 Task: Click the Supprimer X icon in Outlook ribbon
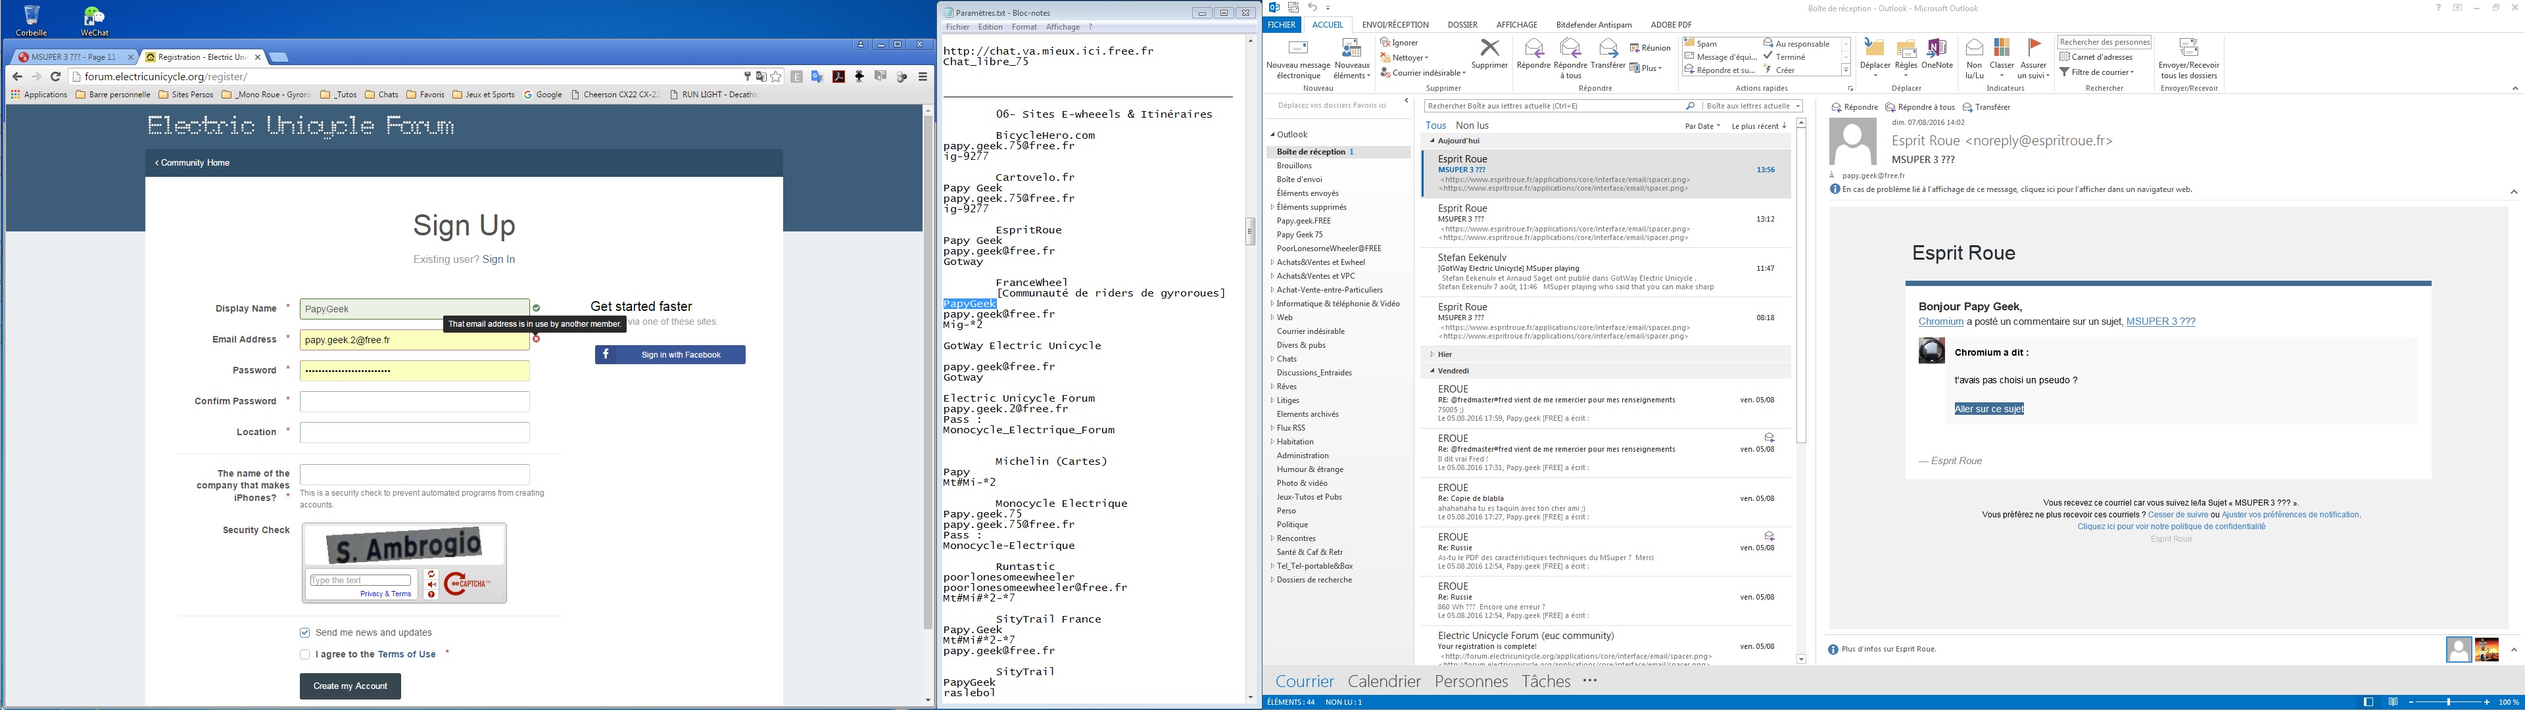point(1489,48)
